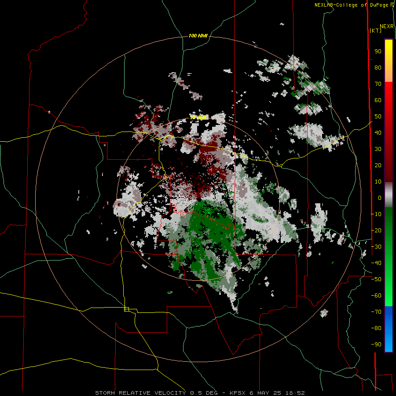Click the 0 scale value
396x396 pixels.
(380, 198)
